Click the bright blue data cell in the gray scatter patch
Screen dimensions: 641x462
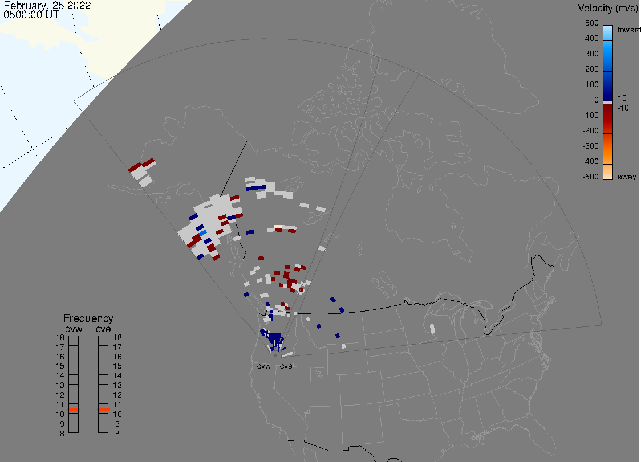point(203,233)
